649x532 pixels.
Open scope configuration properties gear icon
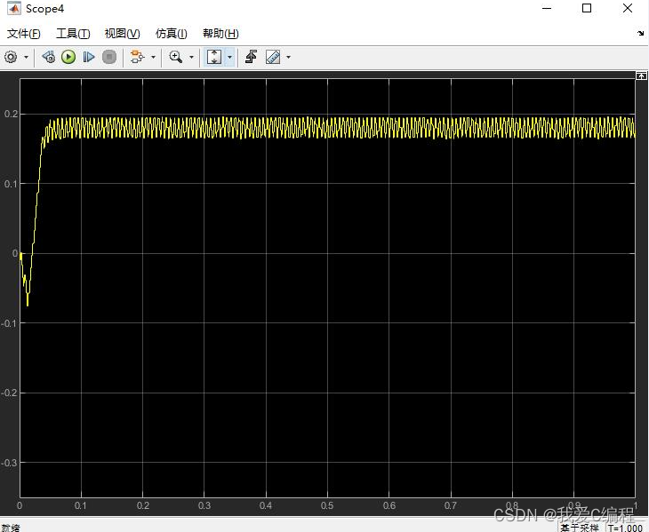pyautogui.click(x=11, y=57)
